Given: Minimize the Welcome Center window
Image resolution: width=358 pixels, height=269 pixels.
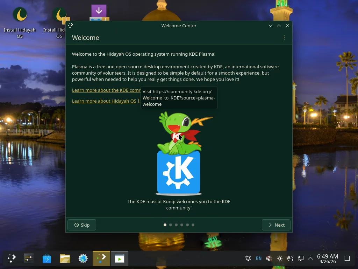Looking at the screenshot, I should click(271, 26).
